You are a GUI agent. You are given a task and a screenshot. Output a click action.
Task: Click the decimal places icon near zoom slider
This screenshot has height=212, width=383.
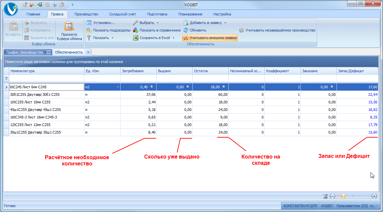point(325,196)
